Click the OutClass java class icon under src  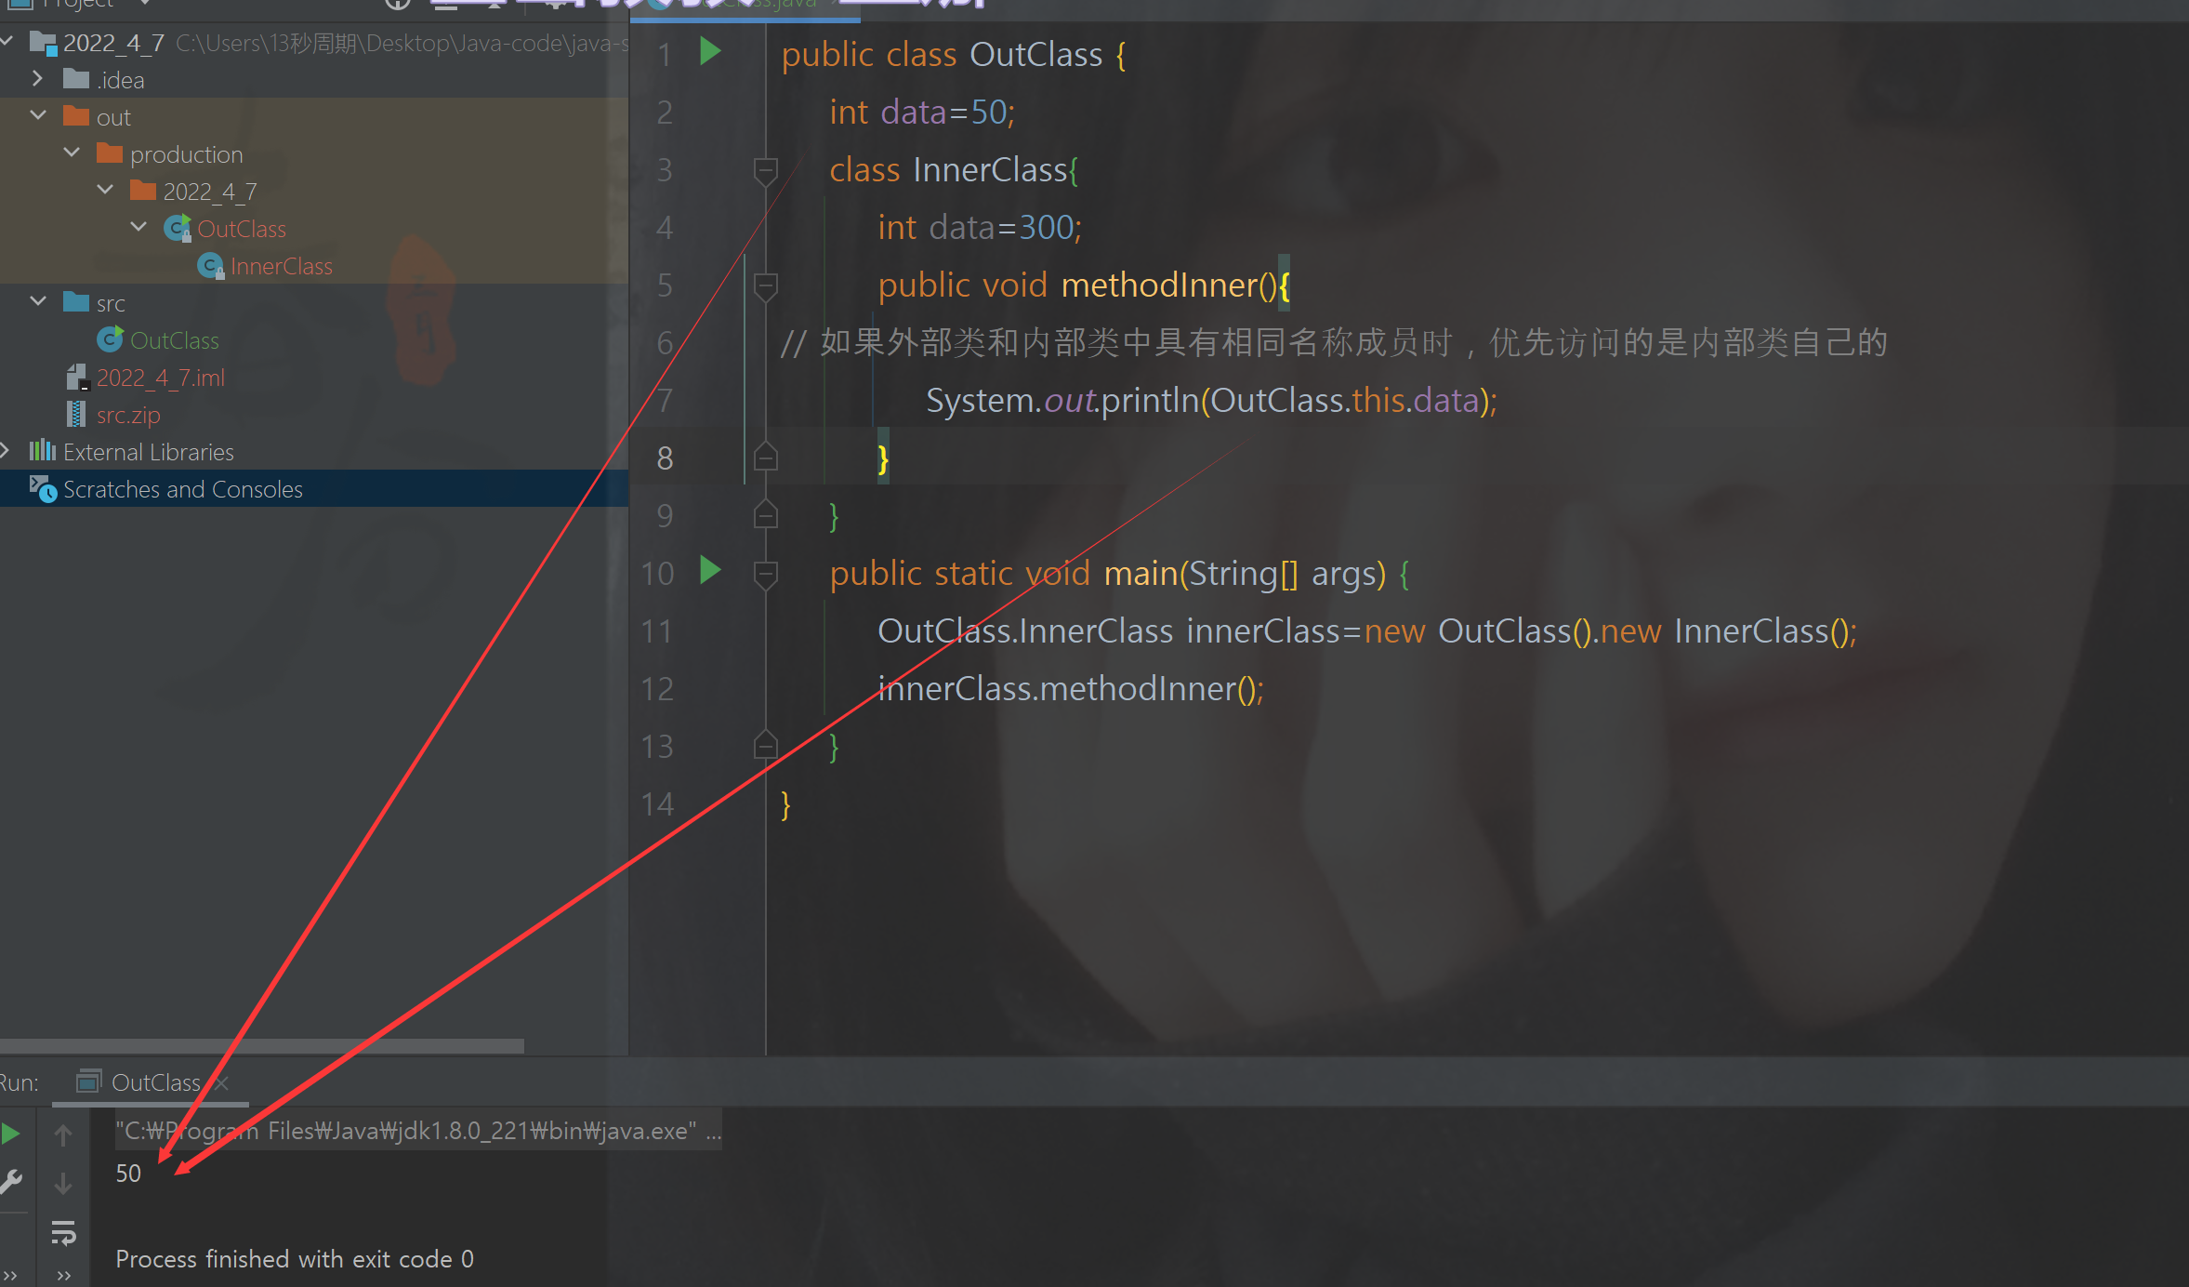(x=110, y=339)
